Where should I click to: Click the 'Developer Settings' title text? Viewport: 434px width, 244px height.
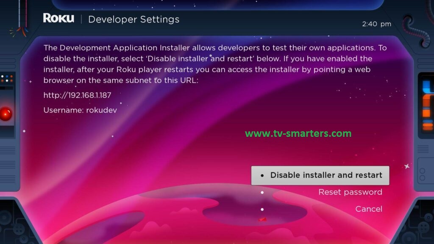[134, 19]
